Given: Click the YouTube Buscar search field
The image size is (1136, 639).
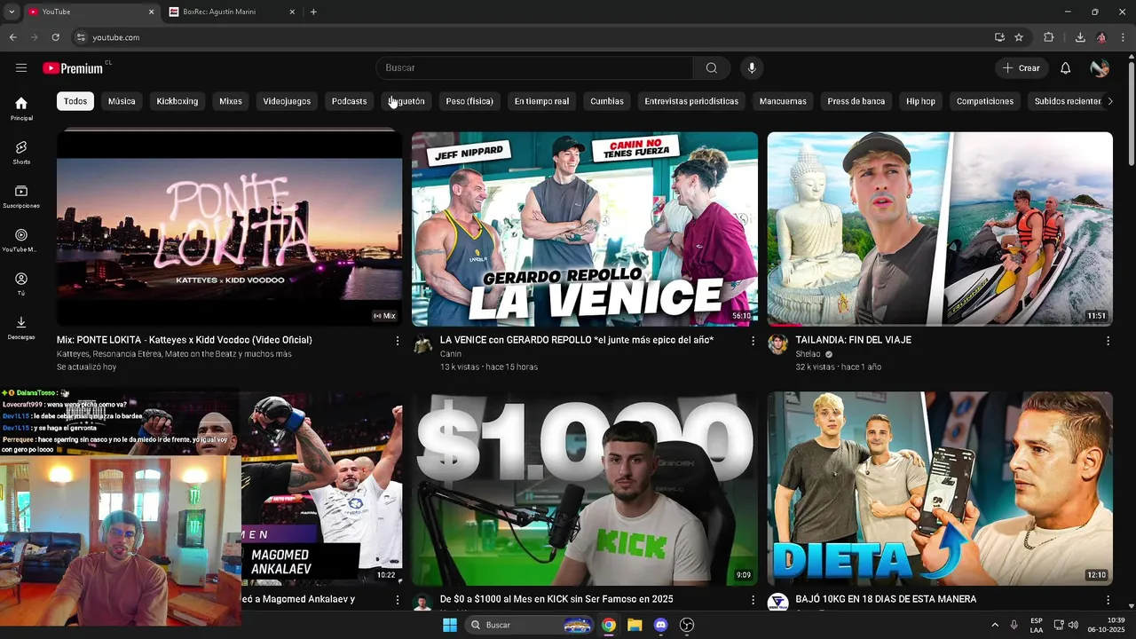Looking at the screenshot, I should (x=535, y=67).
